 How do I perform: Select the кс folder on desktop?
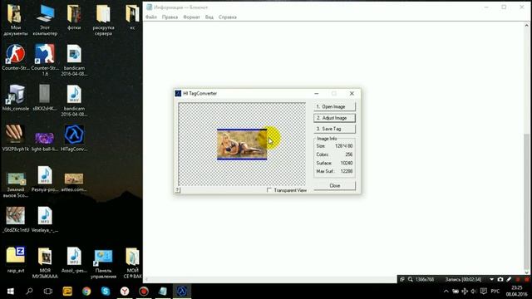132,17
